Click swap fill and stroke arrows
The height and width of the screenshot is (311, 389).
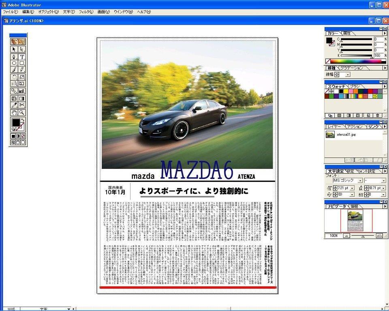tap(23, 120)
